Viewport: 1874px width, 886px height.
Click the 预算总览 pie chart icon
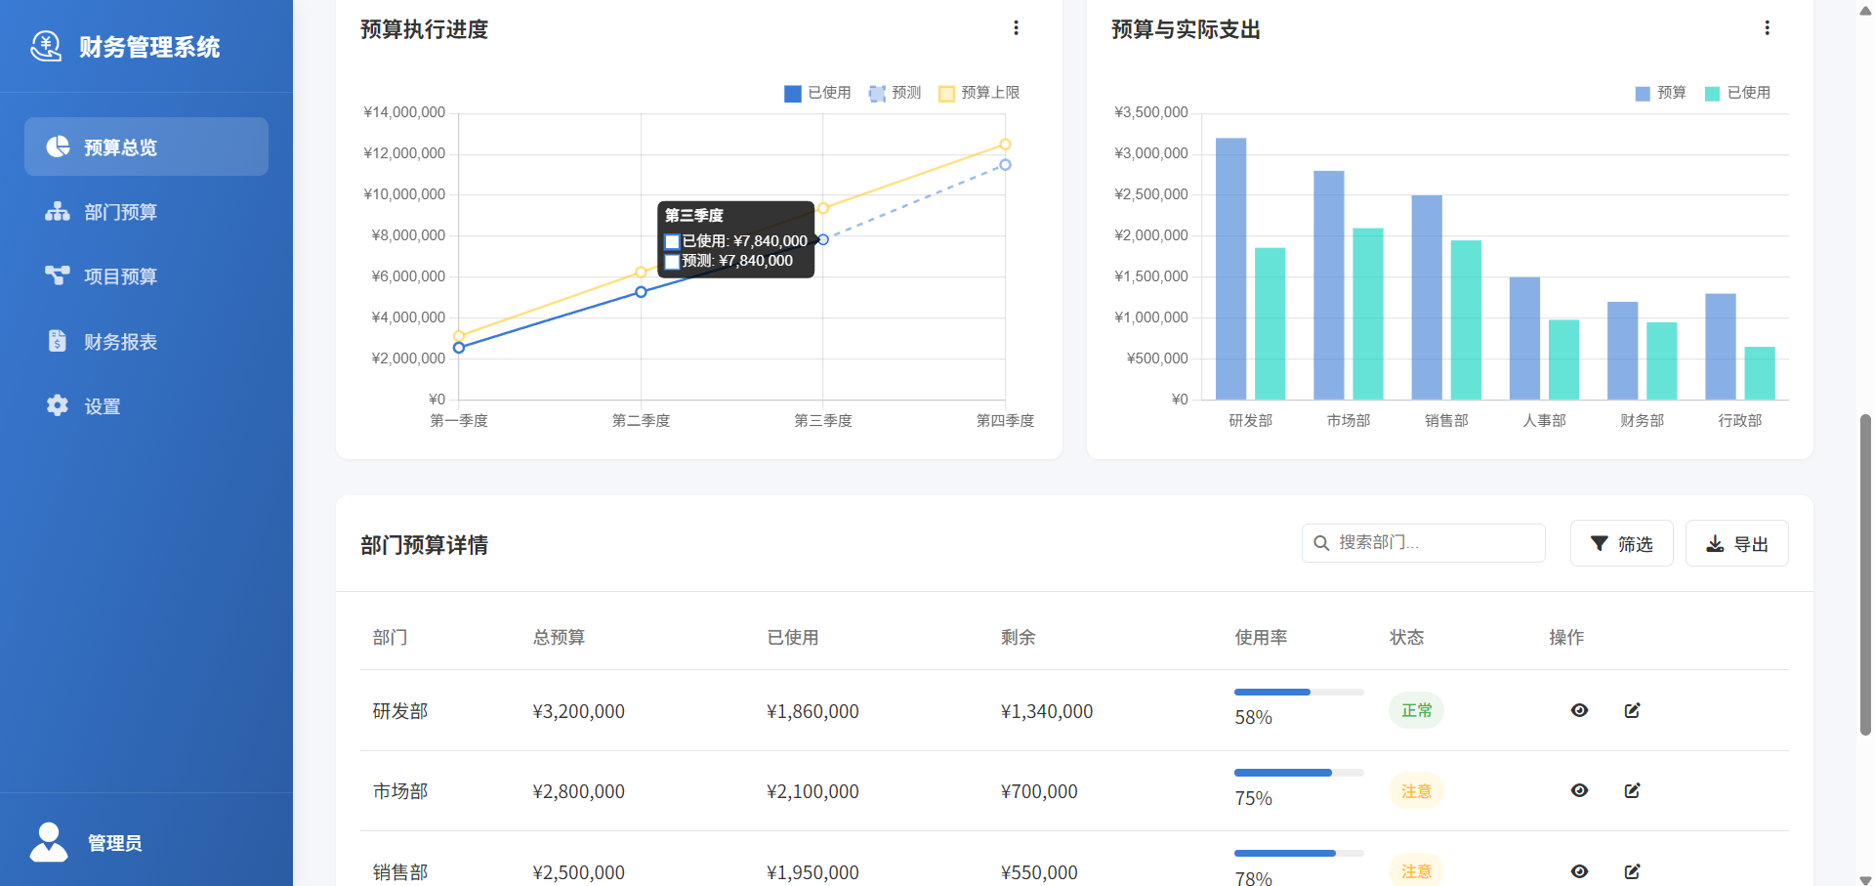59,147
